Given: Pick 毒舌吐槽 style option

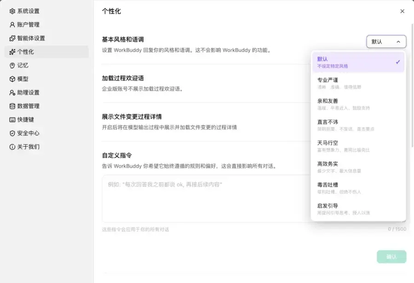Looking at the screenshot, I should [358, 188].
